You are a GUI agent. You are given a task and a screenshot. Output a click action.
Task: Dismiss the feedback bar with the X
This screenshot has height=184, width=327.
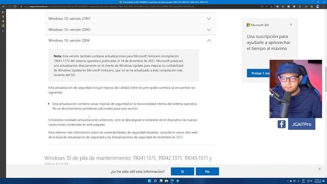click(x=319, y=169)
